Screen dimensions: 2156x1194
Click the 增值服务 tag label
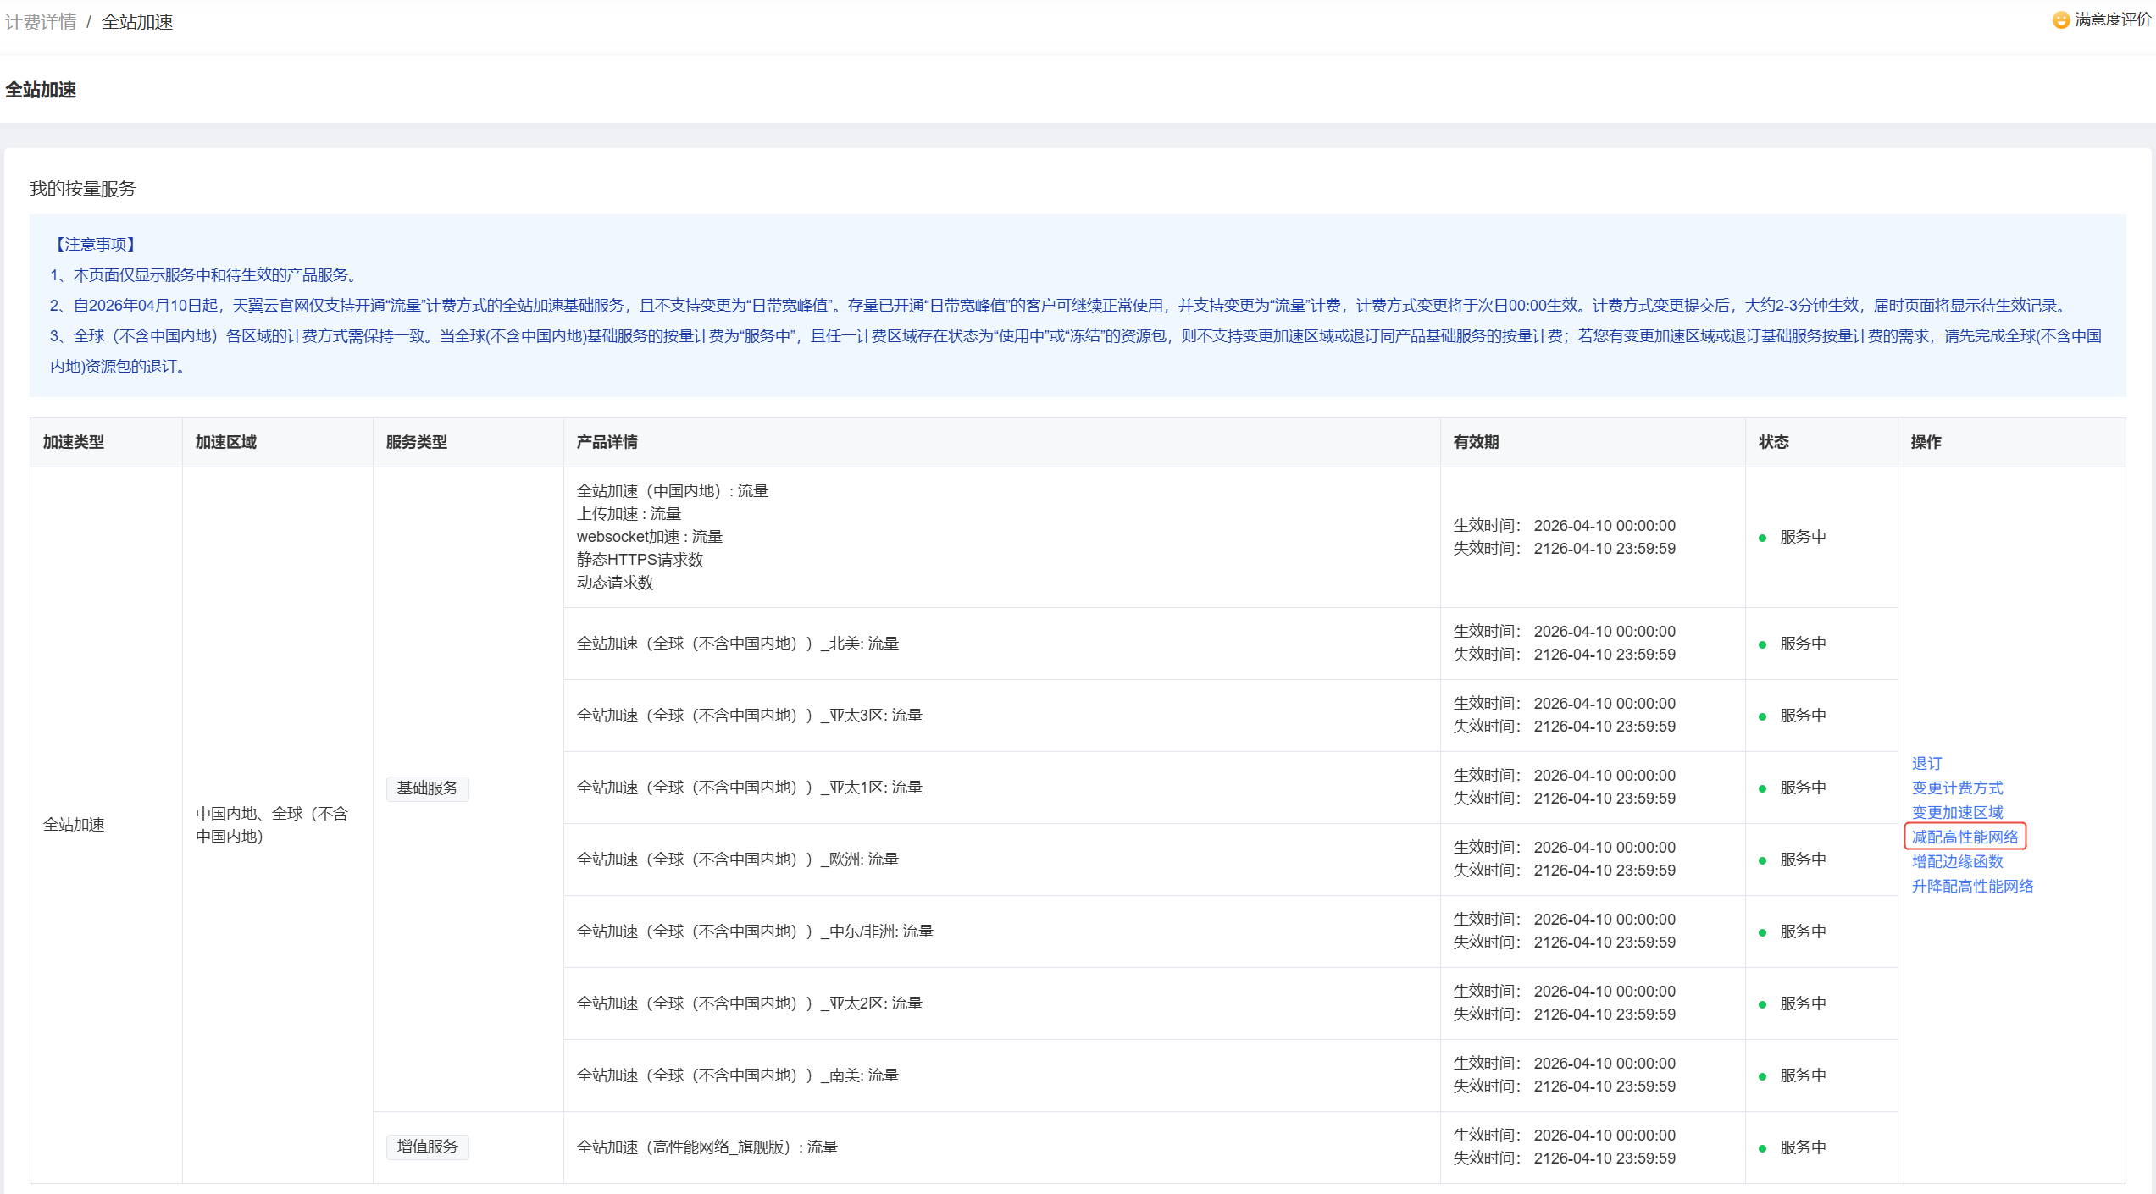[427, 1147]
